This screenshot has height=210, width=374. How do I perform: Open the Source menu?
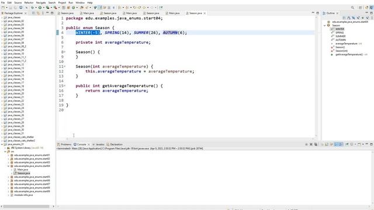18,2
